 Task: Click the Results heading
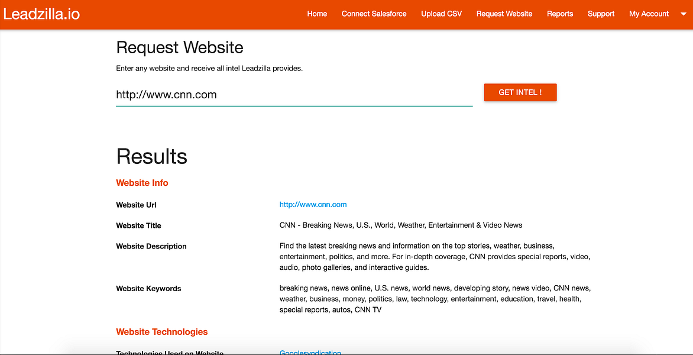[151, 156]
